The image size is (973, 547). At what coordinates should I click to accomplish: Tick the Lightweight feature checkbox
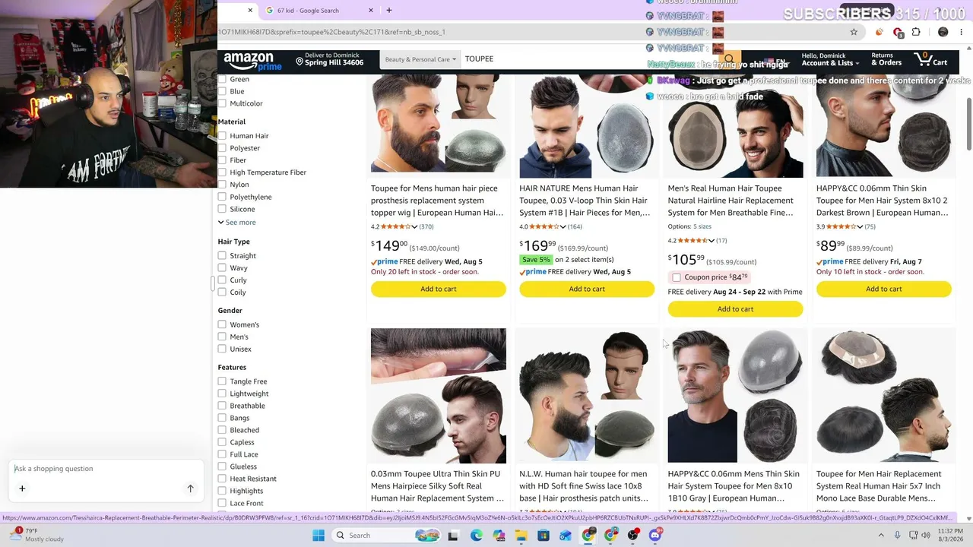coord(222,394)
